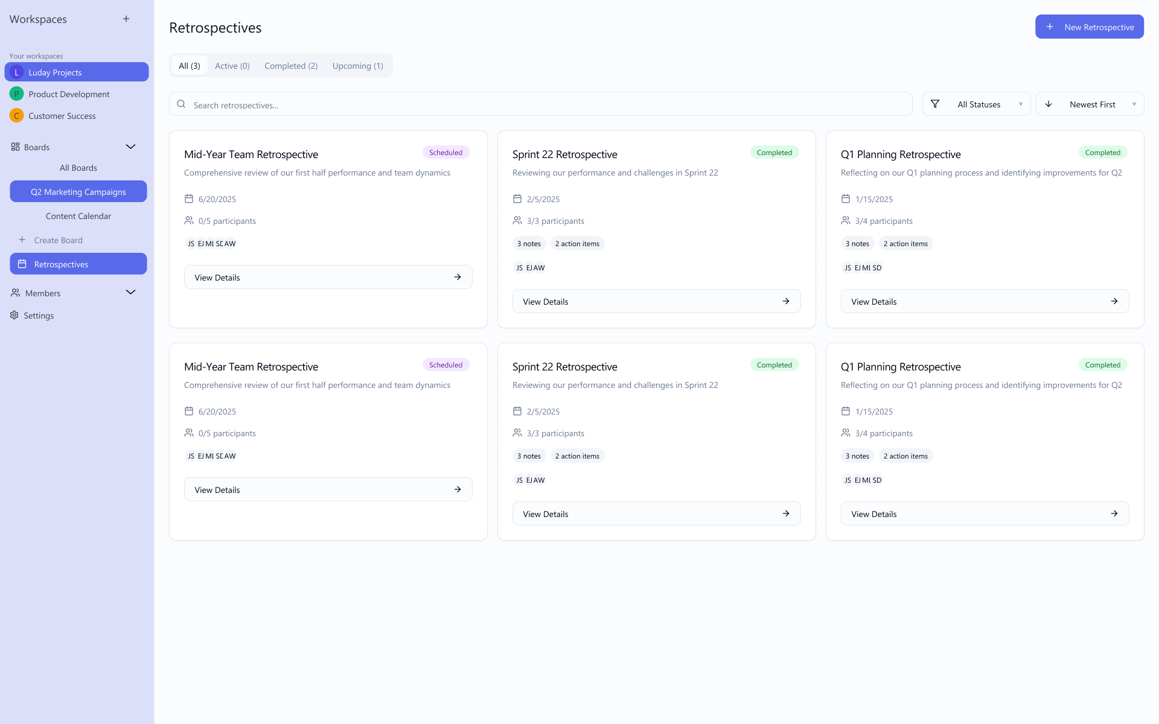This screenshot has height=724, width=1159.
Task: Collapse the Boards section chevron
Action: (130, 147)
